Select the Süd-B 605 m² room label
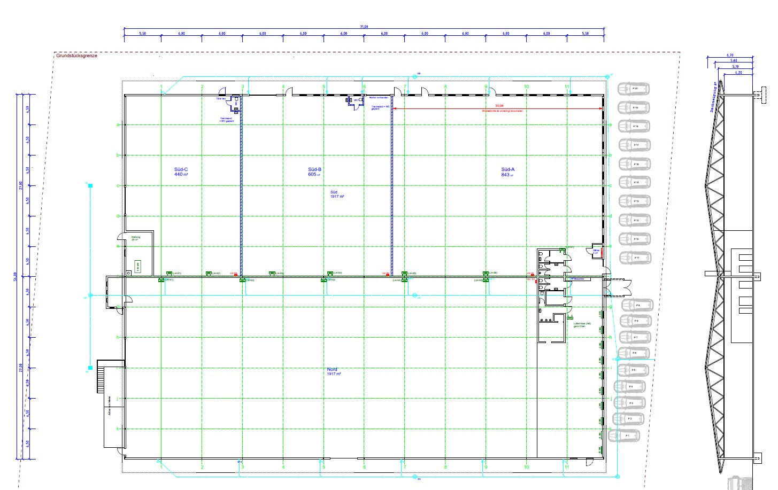Screen dimensions: 778x490 (314, 172)
